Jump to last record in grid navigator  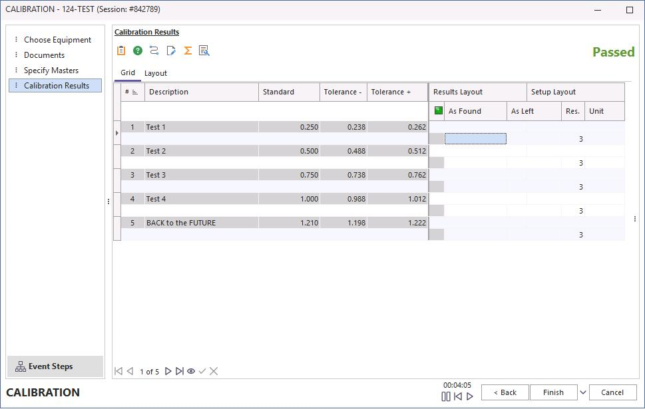[x=179, y=371]
